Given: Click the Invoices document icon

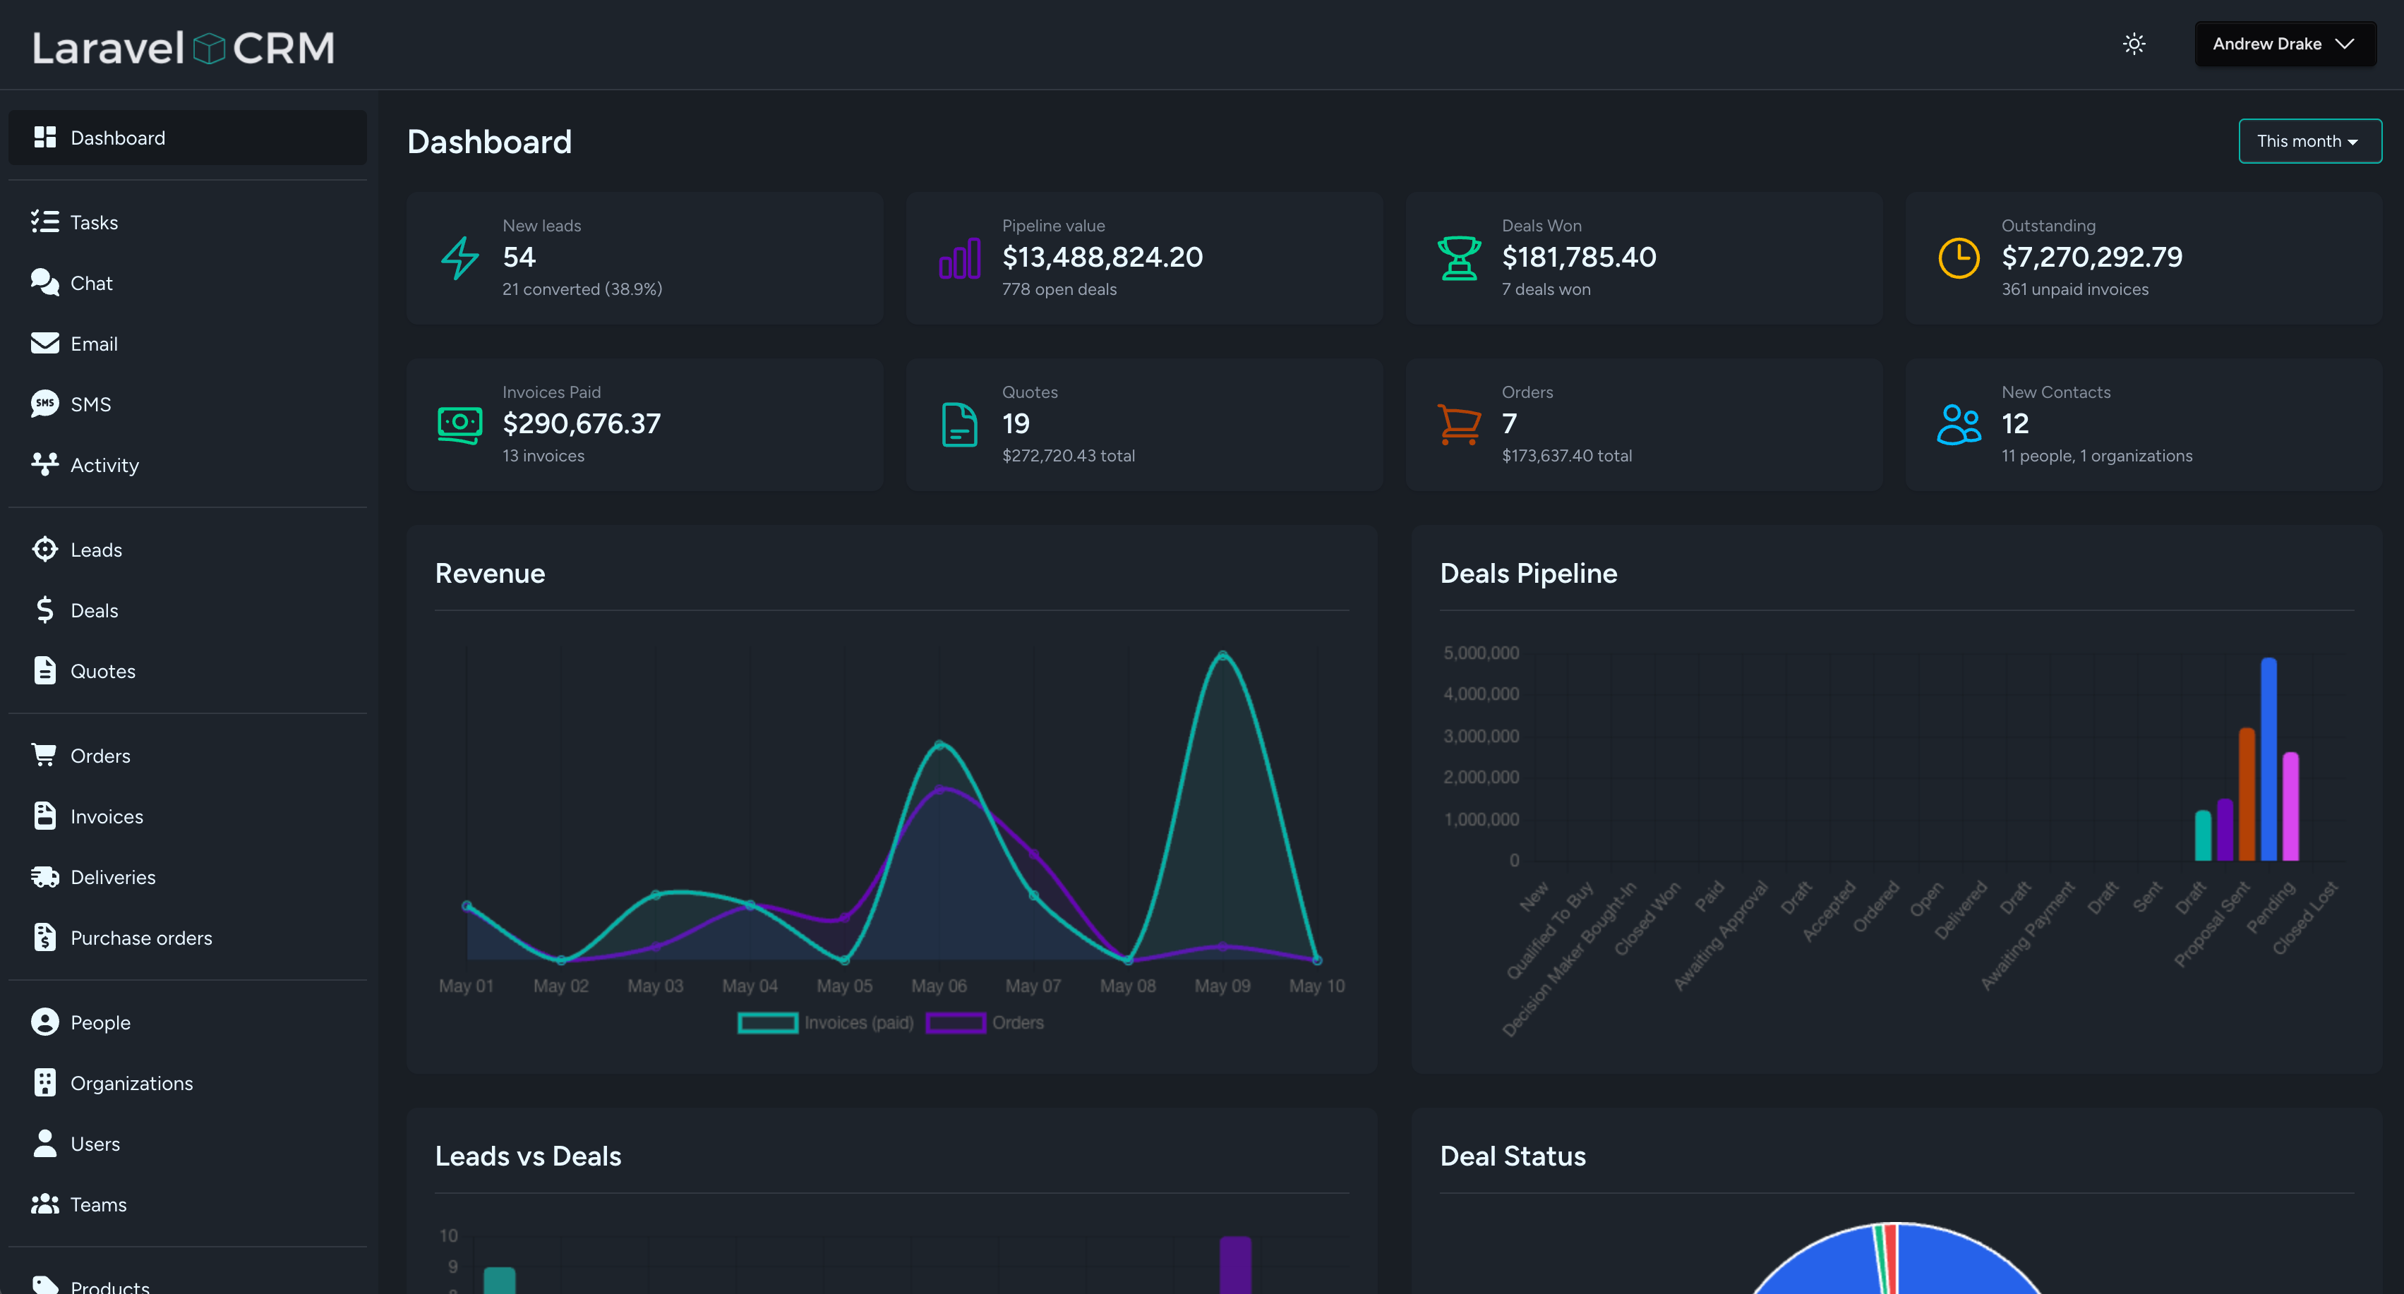Looking at the screenshot, I should [x=44, y=816].
